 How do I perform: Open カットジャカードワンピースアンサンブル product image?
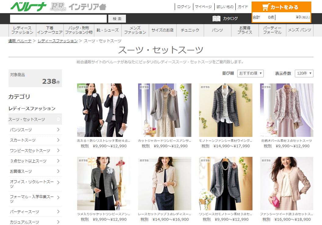[165, 110]
